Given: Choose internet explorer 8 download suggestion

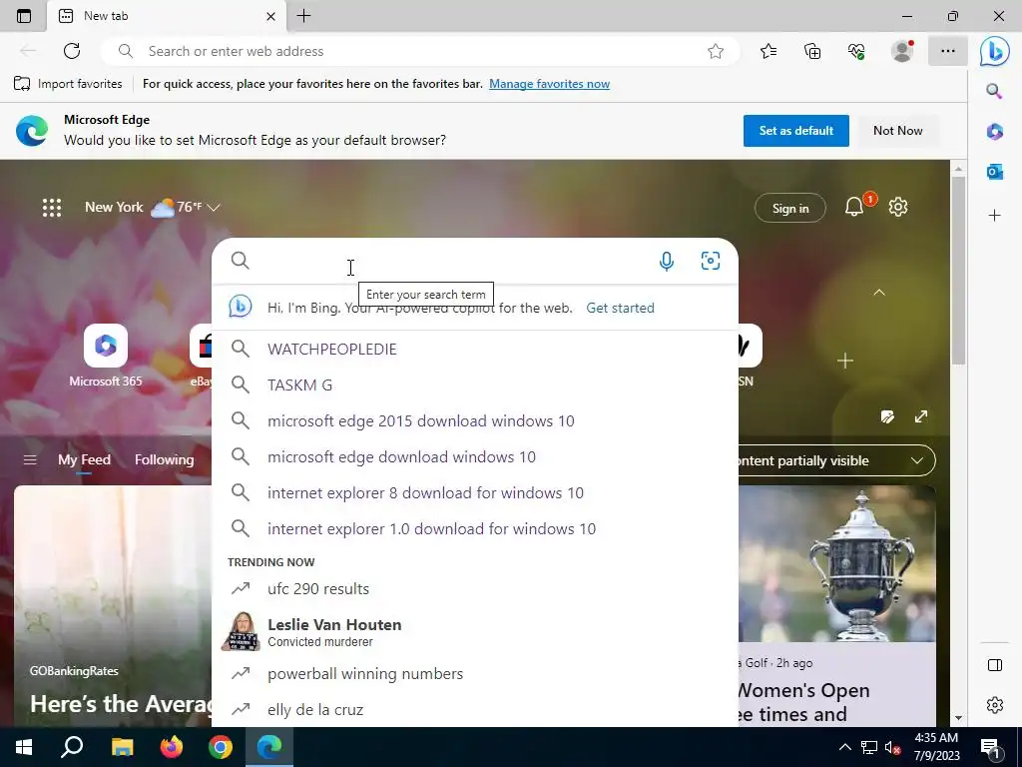Looking at the screenshot, I should coord(474,492).
